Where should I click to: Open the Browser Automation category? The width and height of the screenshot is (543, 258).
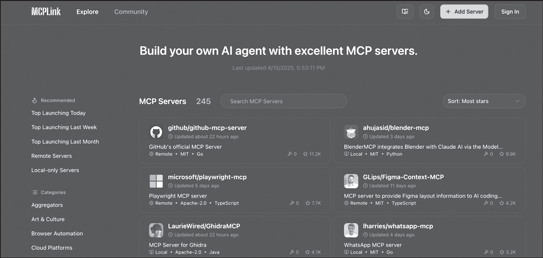click(57, 233)
